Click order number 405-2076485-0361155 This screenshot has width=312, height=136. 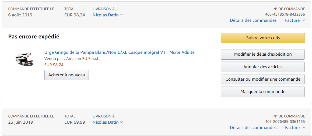pos(285,121)
